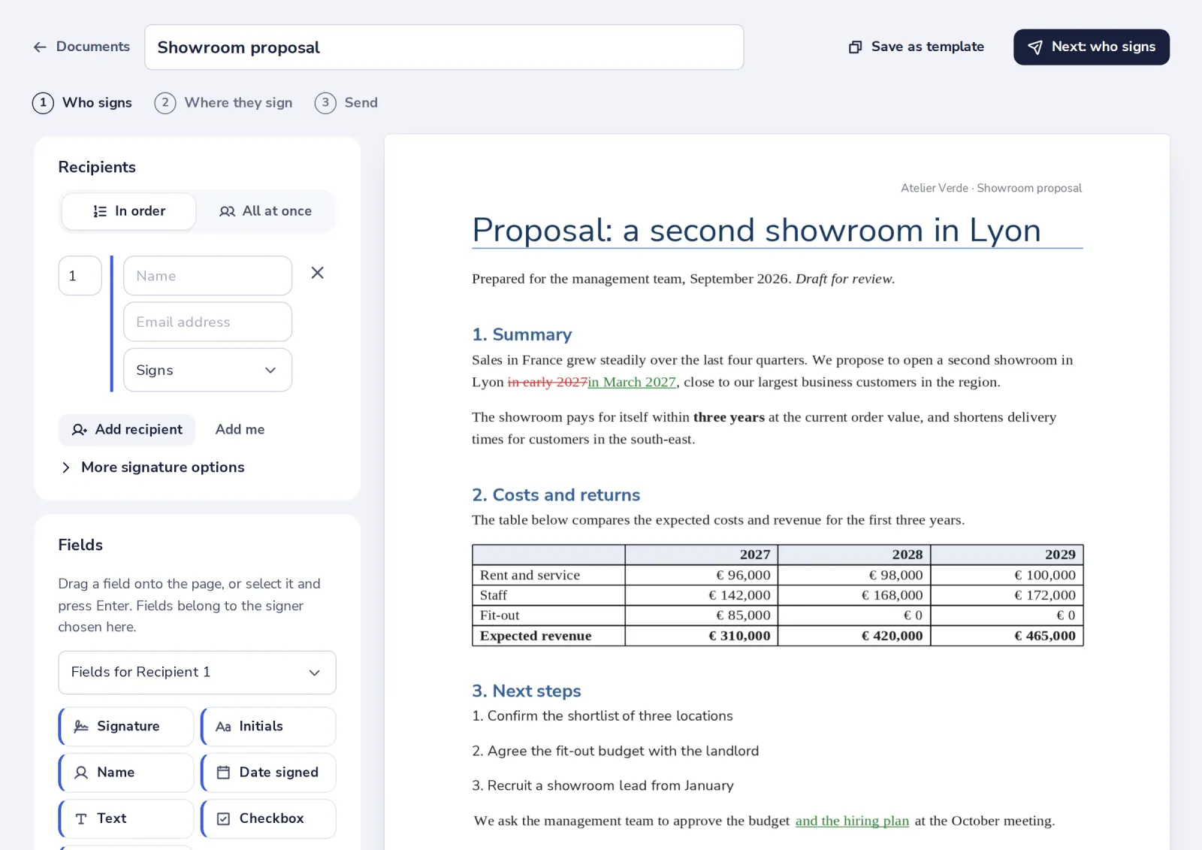1202x850 pixels.
Task: Go to step 1 Who signs
Action: (83, 102)
